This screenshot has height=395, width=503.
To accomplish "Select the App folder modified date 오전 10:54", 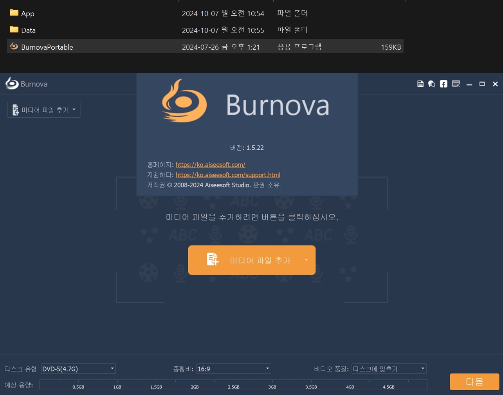I will 223,13.
